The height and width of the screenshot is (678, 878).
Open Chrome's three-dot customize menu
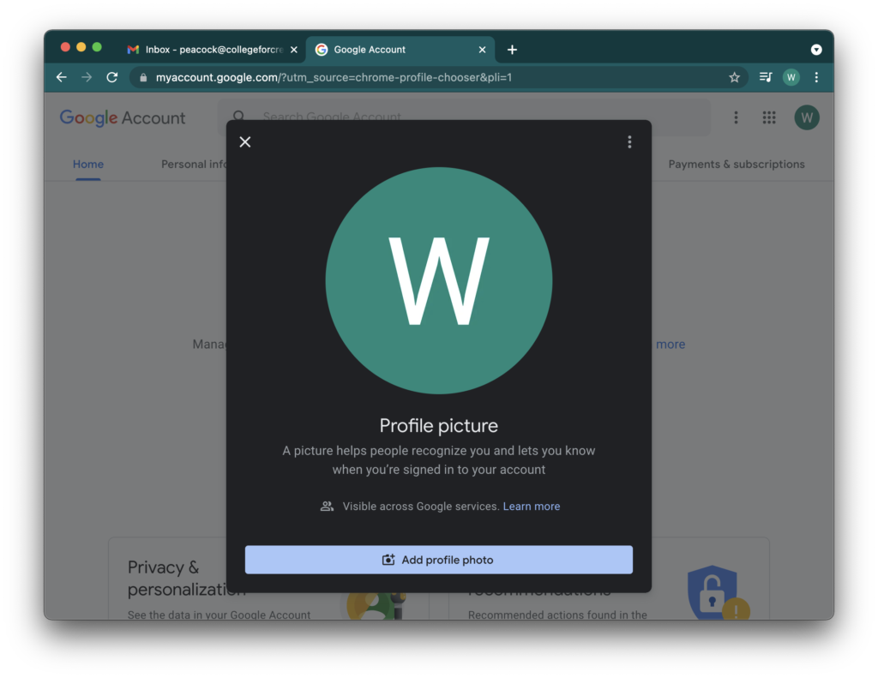pos(816,77)
